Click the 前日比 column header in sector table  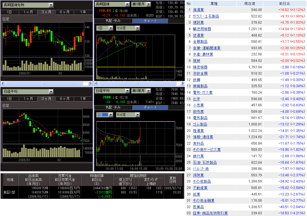coord(284,4)
